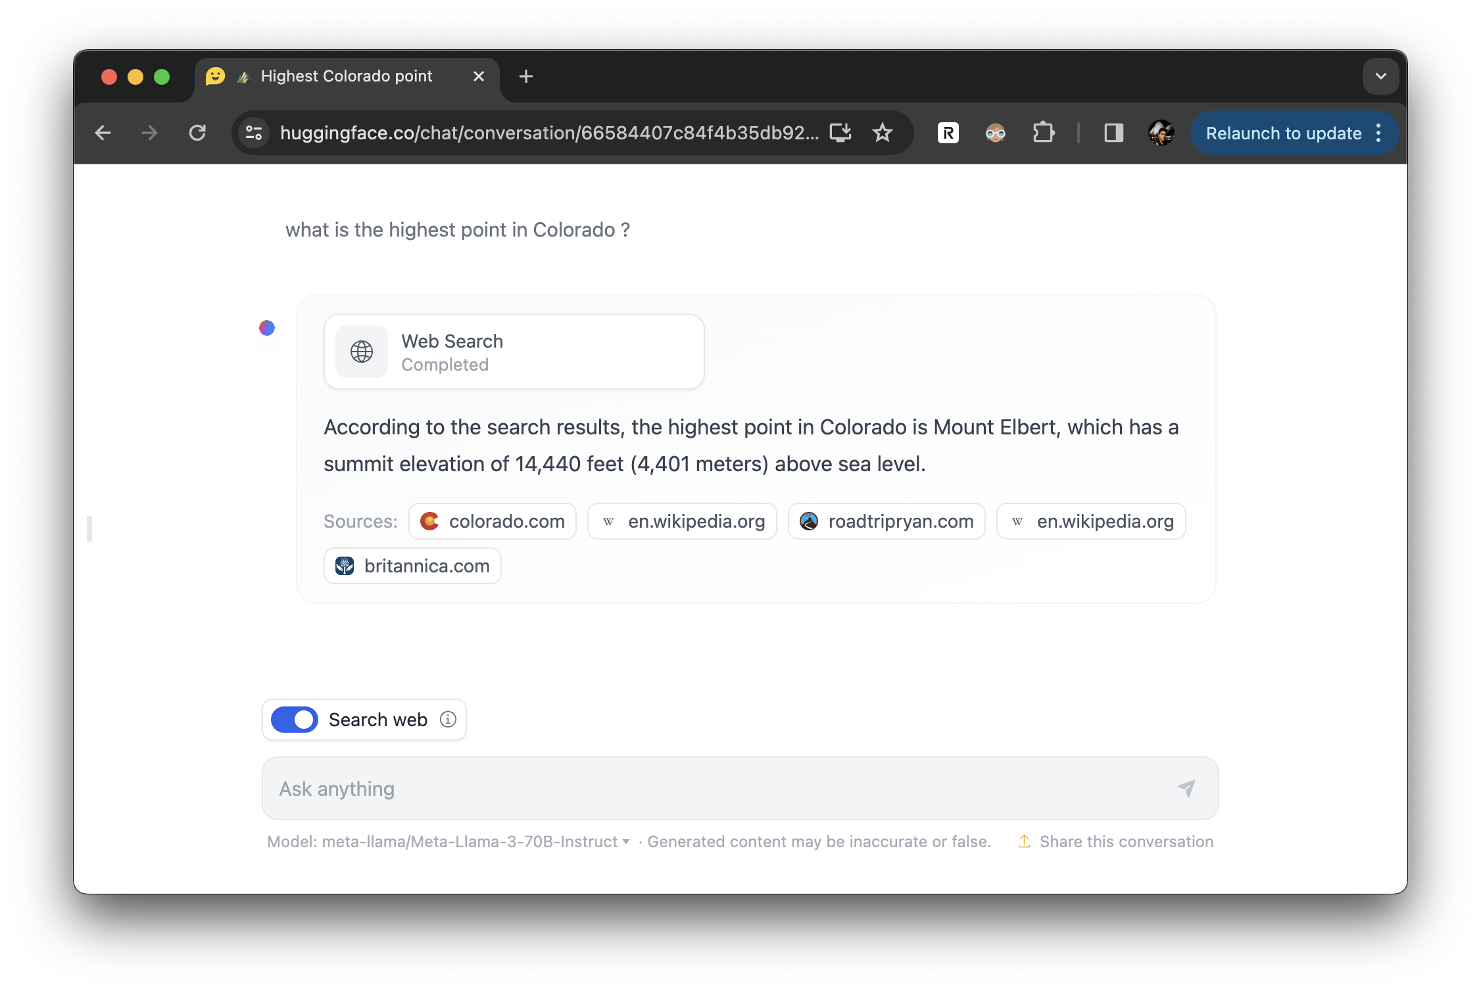Open the britannica.com source link
This screenshot has height=991, width=1481.
click(x=412, y=566)
